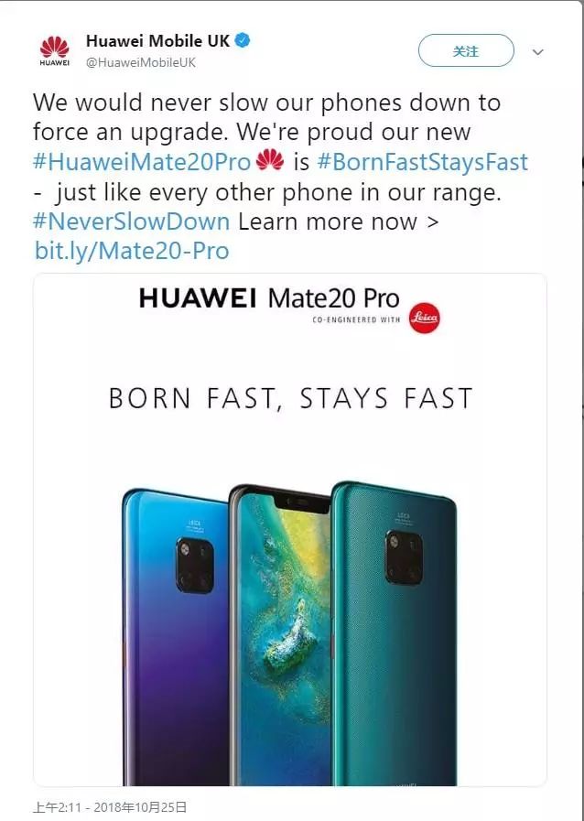This screenshot has width=584, height=821.
Task: Click the HUAWEI Mate20 Pro title in image
Action: [x=269, y=298]
